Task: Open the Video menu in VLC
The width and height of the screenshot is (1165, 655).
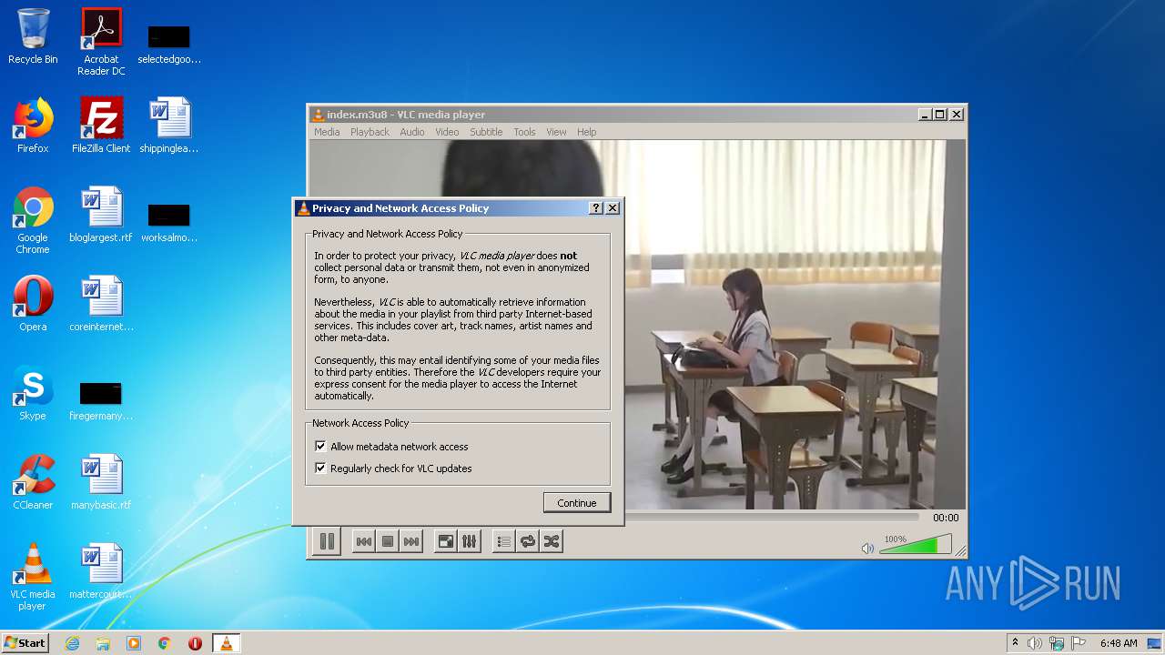Action: click(x=447, y=132)
